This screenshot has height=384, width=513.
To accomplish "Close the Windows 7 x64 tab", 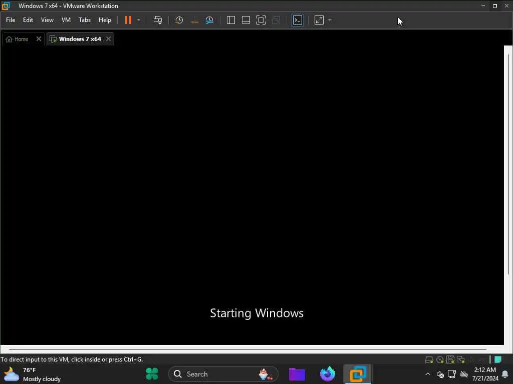I will [108, 39].
